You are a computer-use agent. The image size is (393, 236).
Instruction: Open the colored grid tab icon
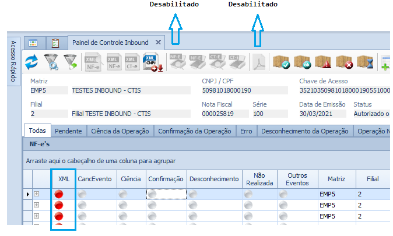(x=33, y=43)
